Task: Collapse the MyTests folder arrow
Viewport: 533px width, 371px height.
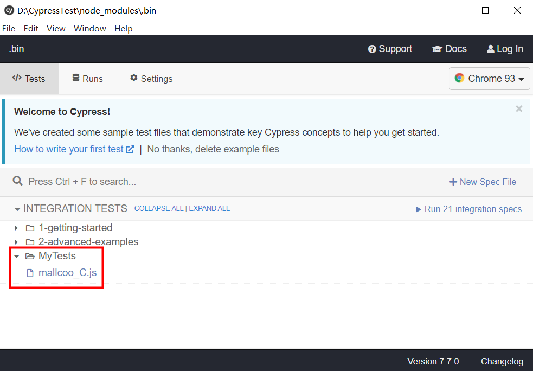Action: click(x=17, y=256)
